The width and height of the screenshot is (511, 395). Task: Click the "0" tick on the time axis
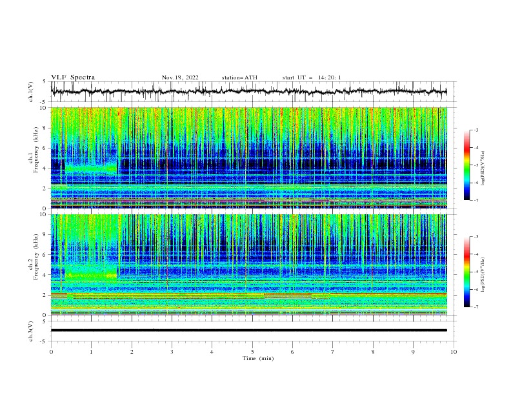tap(51, 352)
